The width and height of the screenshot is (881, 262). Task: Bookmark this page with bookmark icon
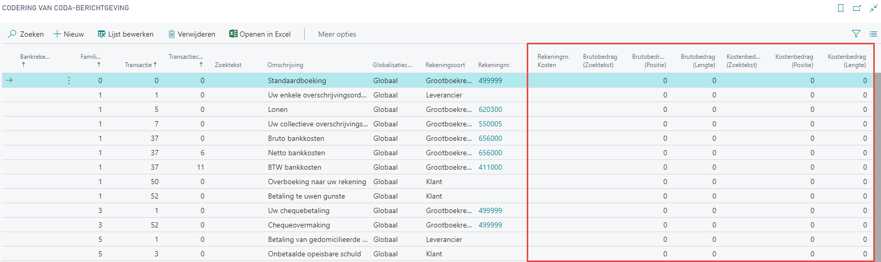click(841, 8)
